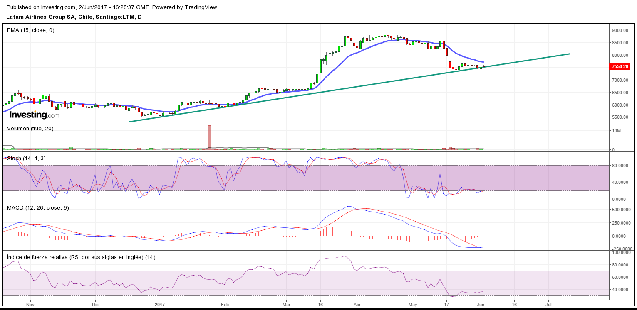637x310 pixels.
Task: Click the 2017 date label on time axis
Action: tap(160, 304)
